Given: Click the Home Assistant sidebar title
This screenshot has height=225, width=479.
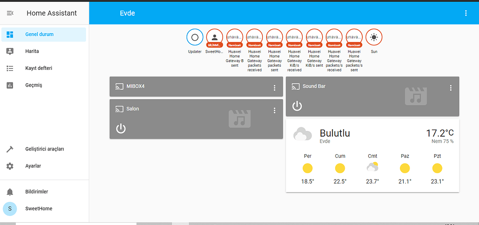Looking at the screenshot, I should [52, 13].
